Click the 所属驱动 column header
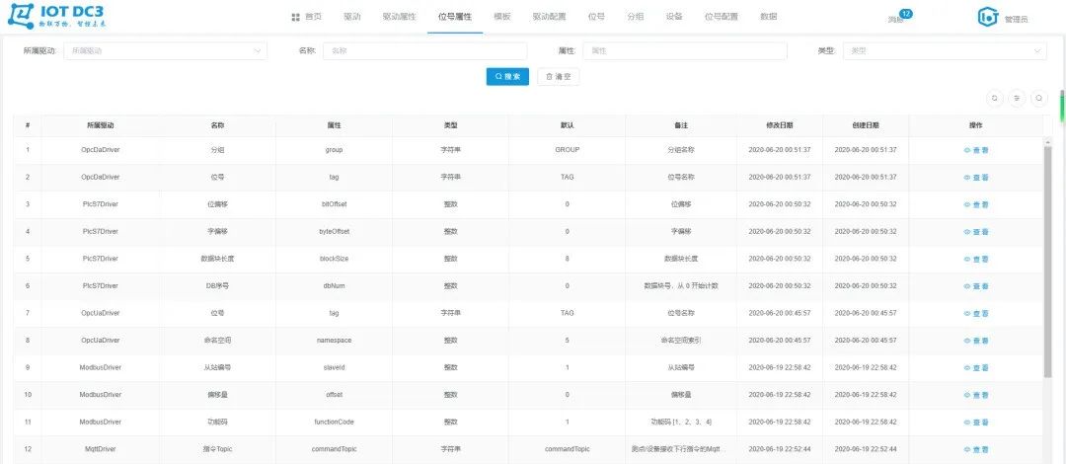The image size is (1066, 464). pos(100,125)
